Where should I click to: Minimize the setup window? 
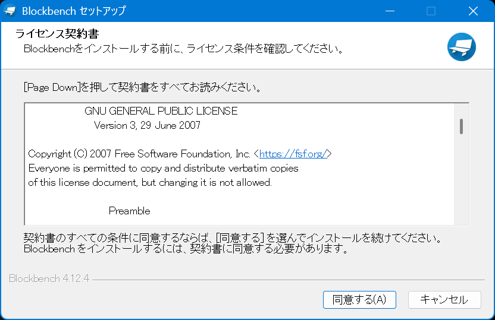click(x=390, y=11)
